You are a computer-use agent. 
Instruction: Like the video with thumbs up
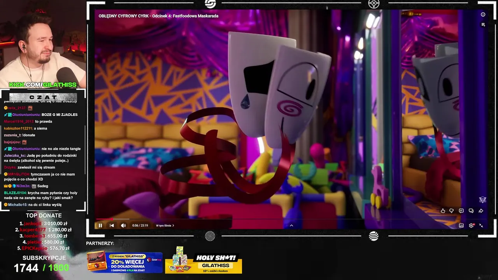(443, 211)
